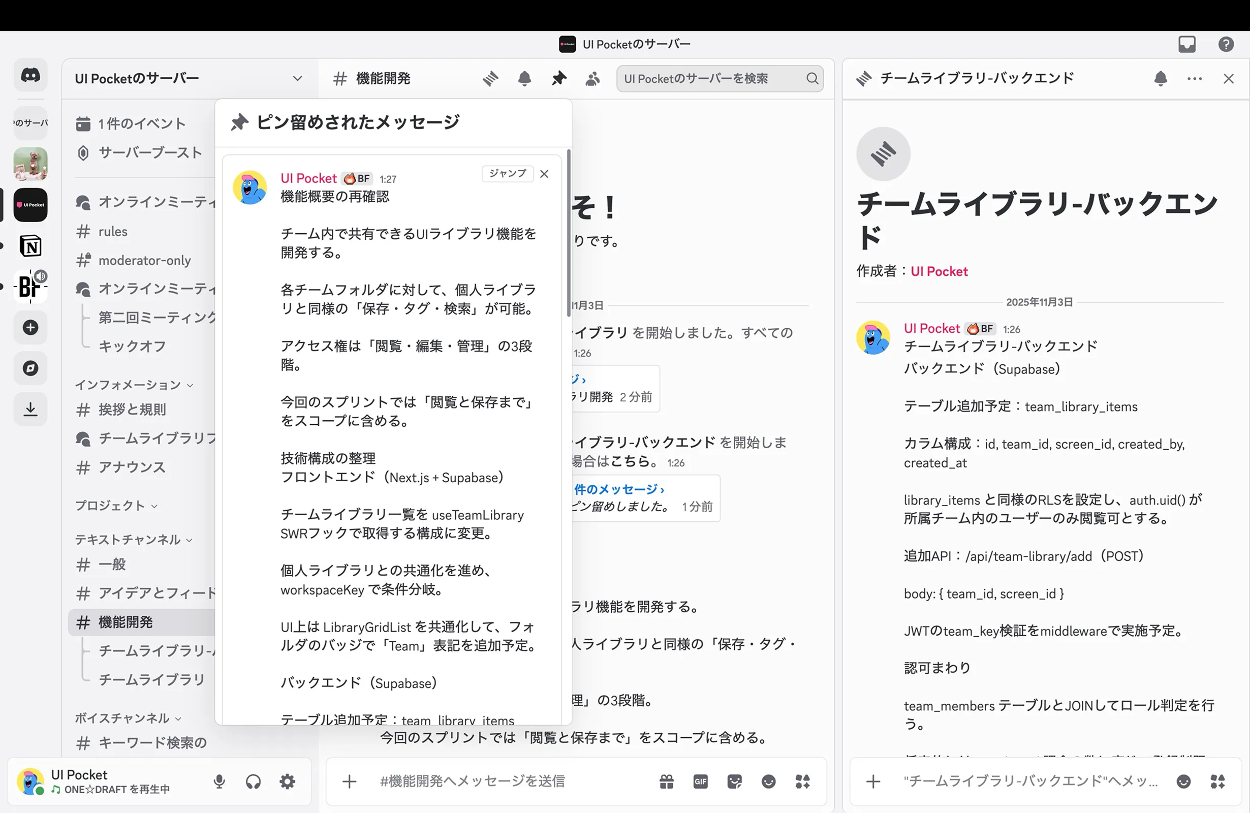Image resolution: width=1250 pixels, height=813 pixels.
Task: Click pinned messages panel scrollbar
Action: pyautogui.click(x=568, y=233)
